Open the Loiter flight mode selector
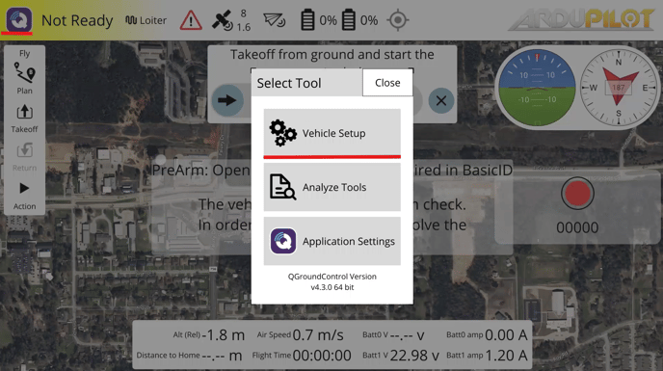This screenshot has width=663, height=371. [x=146, y=20]
